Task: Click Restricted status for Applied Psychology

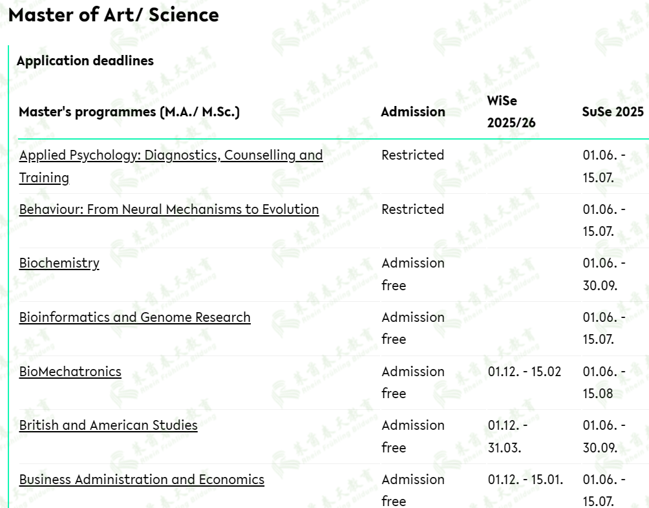Action: click(412, 155)
